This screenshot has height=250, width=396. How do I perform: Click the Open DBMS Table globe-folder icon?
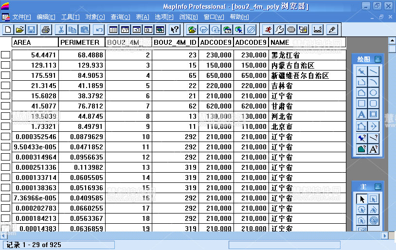[192, 30]
